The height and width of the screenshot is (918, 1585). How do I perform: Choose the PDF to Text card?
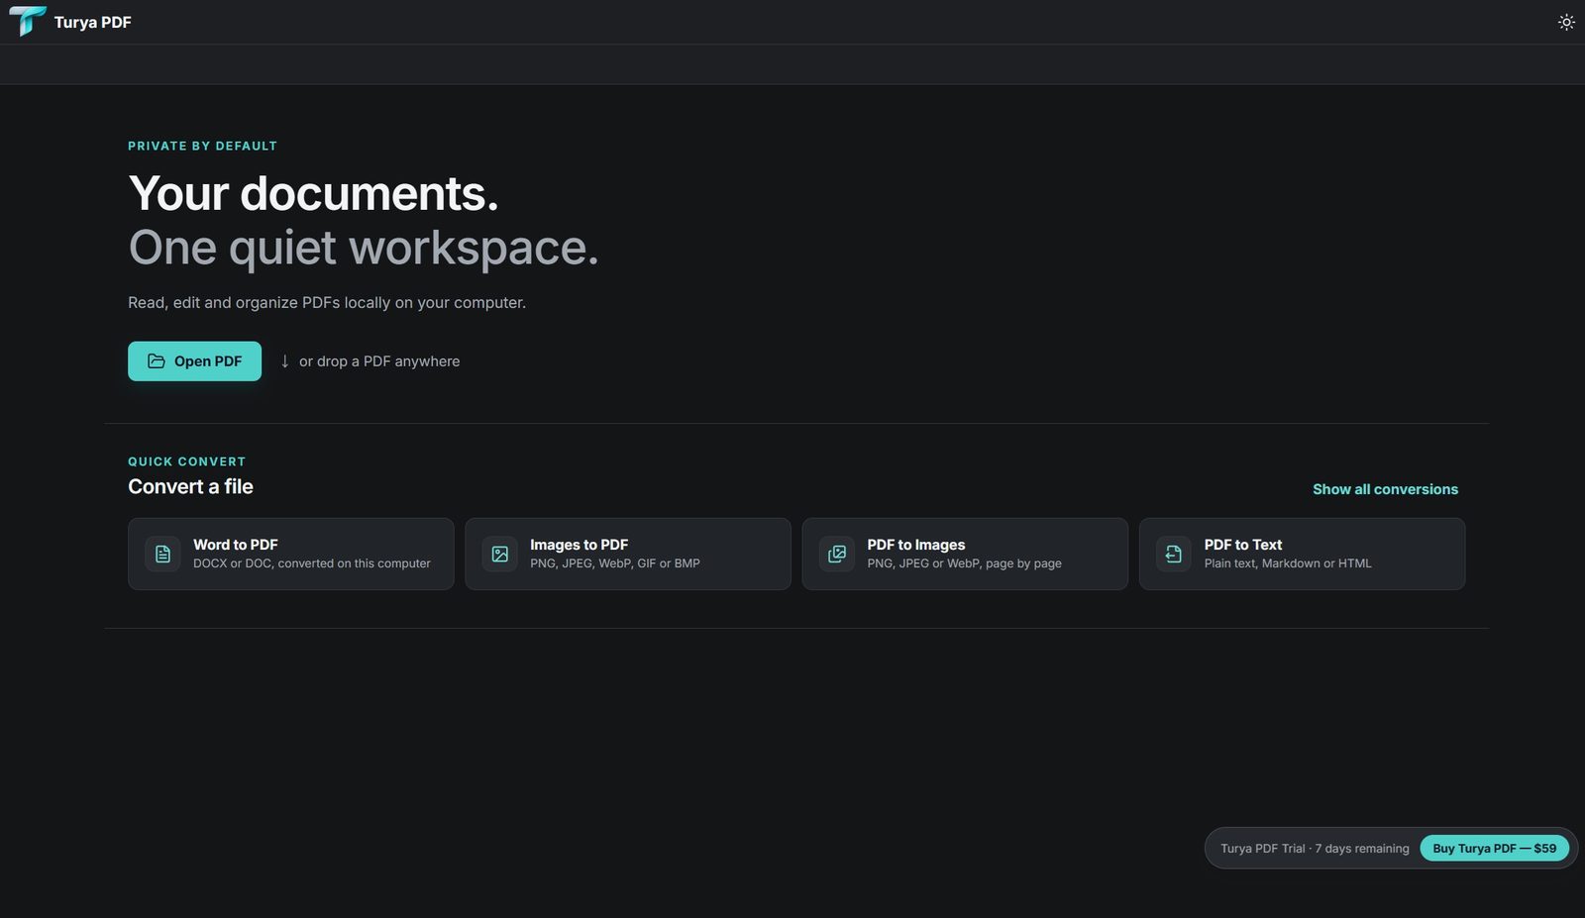pyautogui.click(x=1302, y=554)
